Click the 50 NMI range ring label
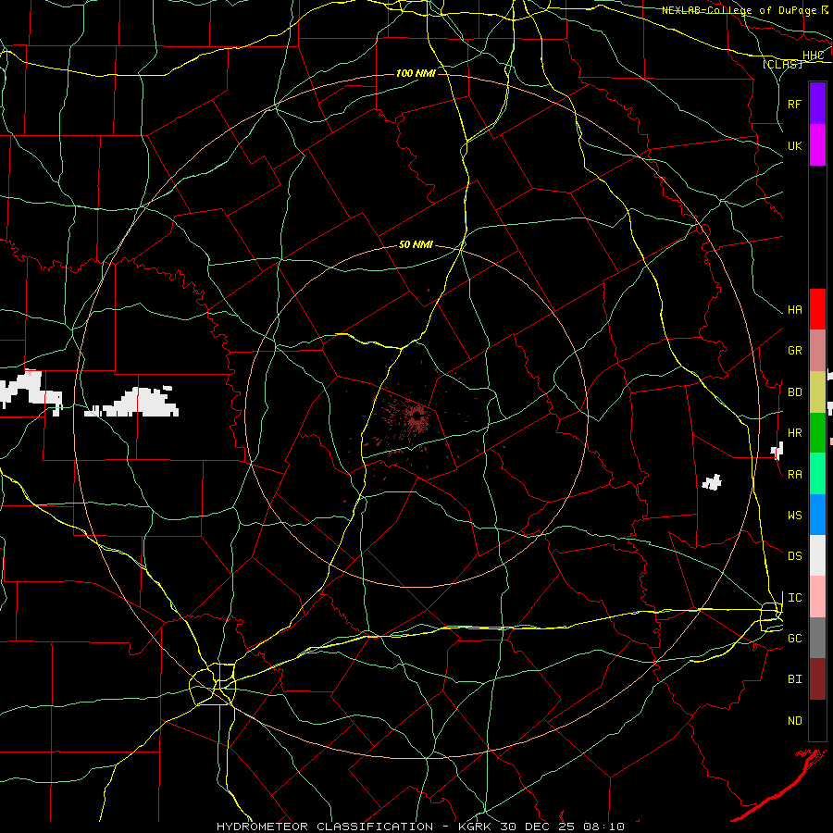The image size is (833, 833). point(416,244)
